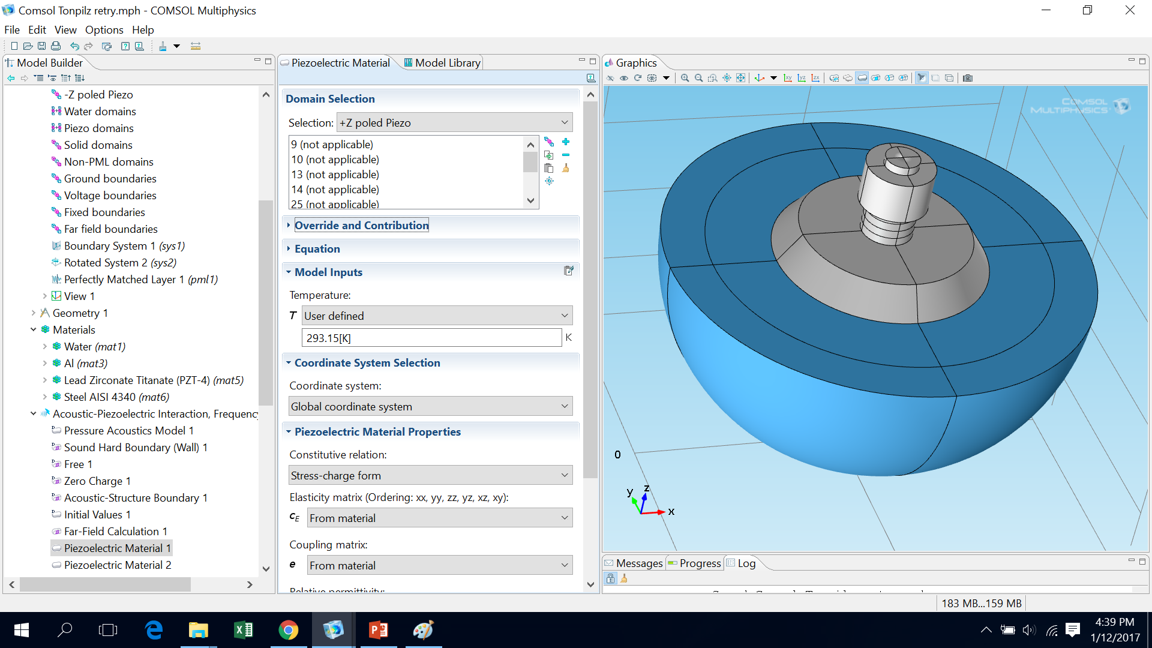The image size is (1152, 648).
Task: Toggle Hide Selected in Graphics toolbar
Action: 610,78
